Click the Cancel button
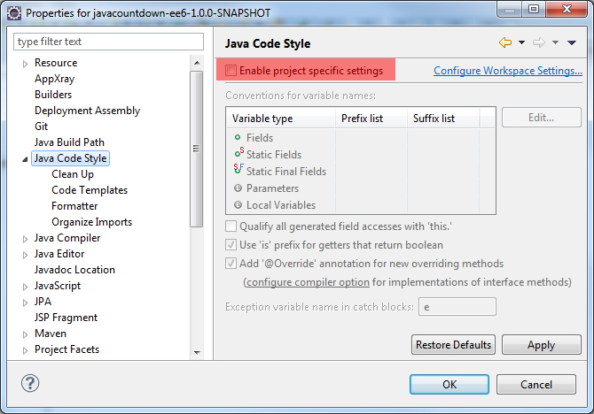Viewport: 594px width, 414px height. click(x=536, y=384)
